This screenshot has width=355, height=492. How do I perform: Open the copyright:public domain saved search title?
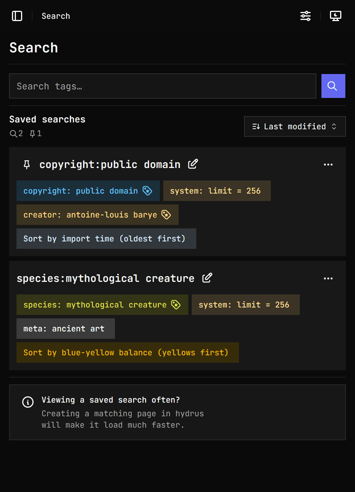click(x=110, y=165)
